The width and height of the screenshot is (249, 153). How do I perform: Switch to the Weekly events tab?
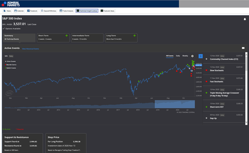coord(185,56)
